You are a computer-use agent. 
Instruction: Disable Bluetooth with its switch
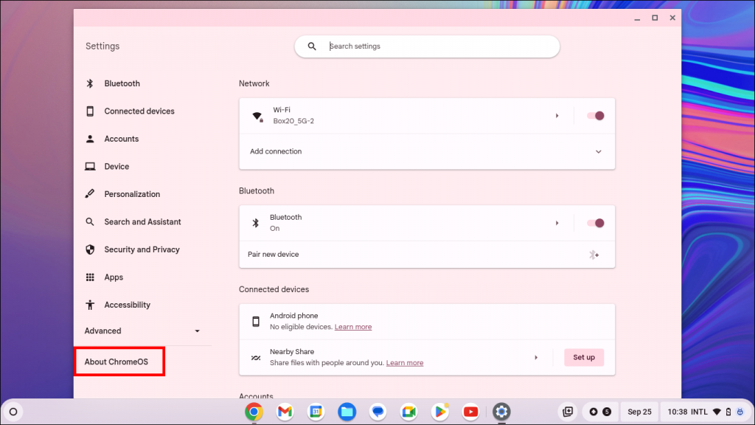(594, 222)
